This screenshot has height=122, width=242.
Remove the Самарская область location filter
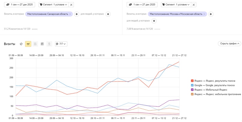70,14
